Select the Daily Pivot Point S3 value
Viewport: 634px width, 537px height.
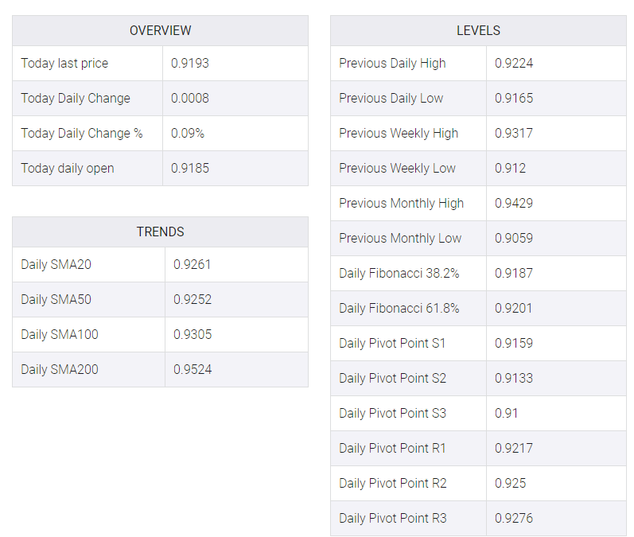(x=506, y=413)
